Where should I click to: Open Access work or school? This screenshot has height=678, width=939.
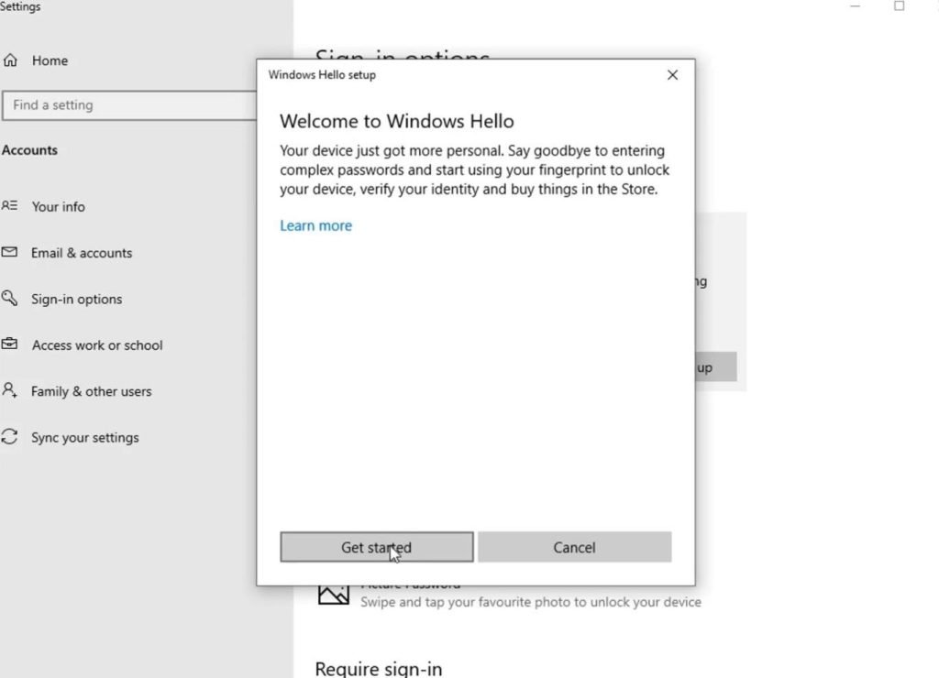[97, 344]
